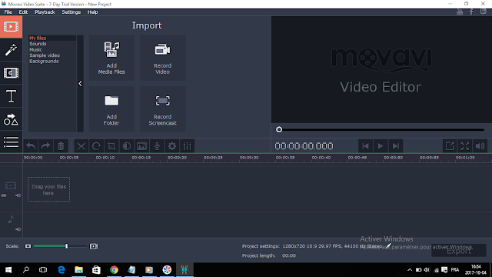
Task: Toggle preview volume speaker
Action: tap(480, 146)
